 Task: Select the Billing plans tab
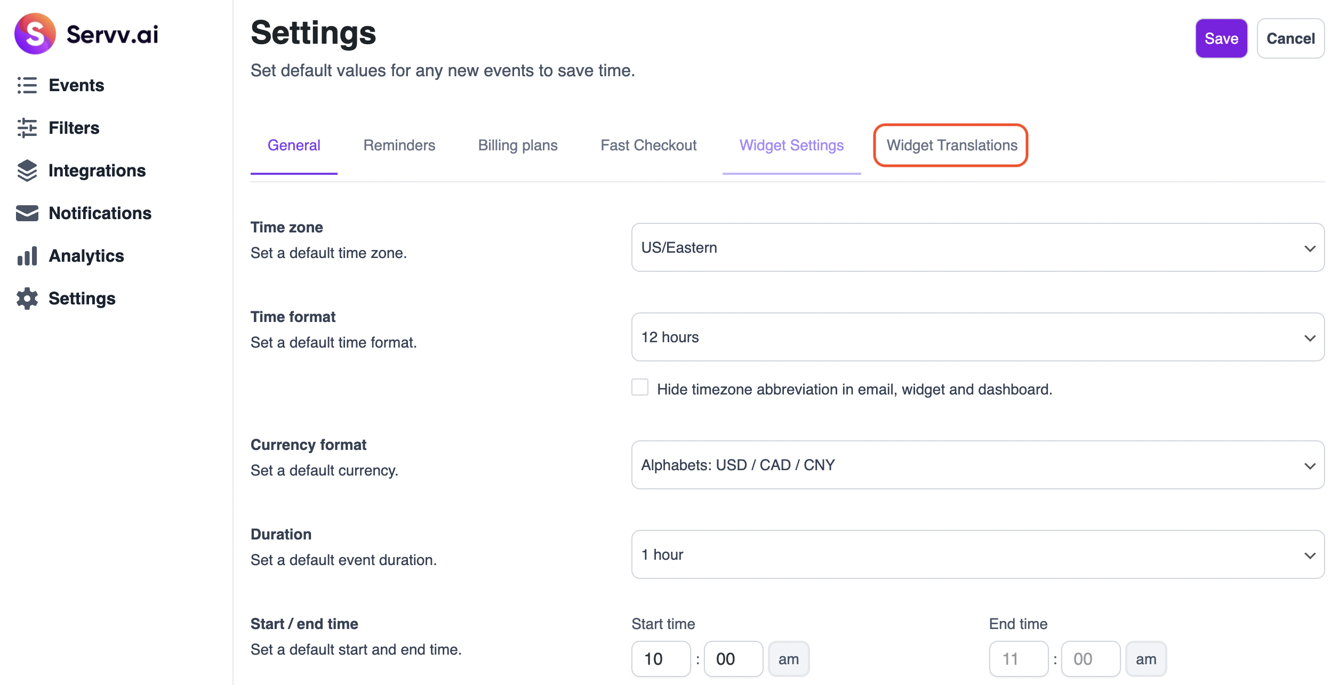point(517,145)
